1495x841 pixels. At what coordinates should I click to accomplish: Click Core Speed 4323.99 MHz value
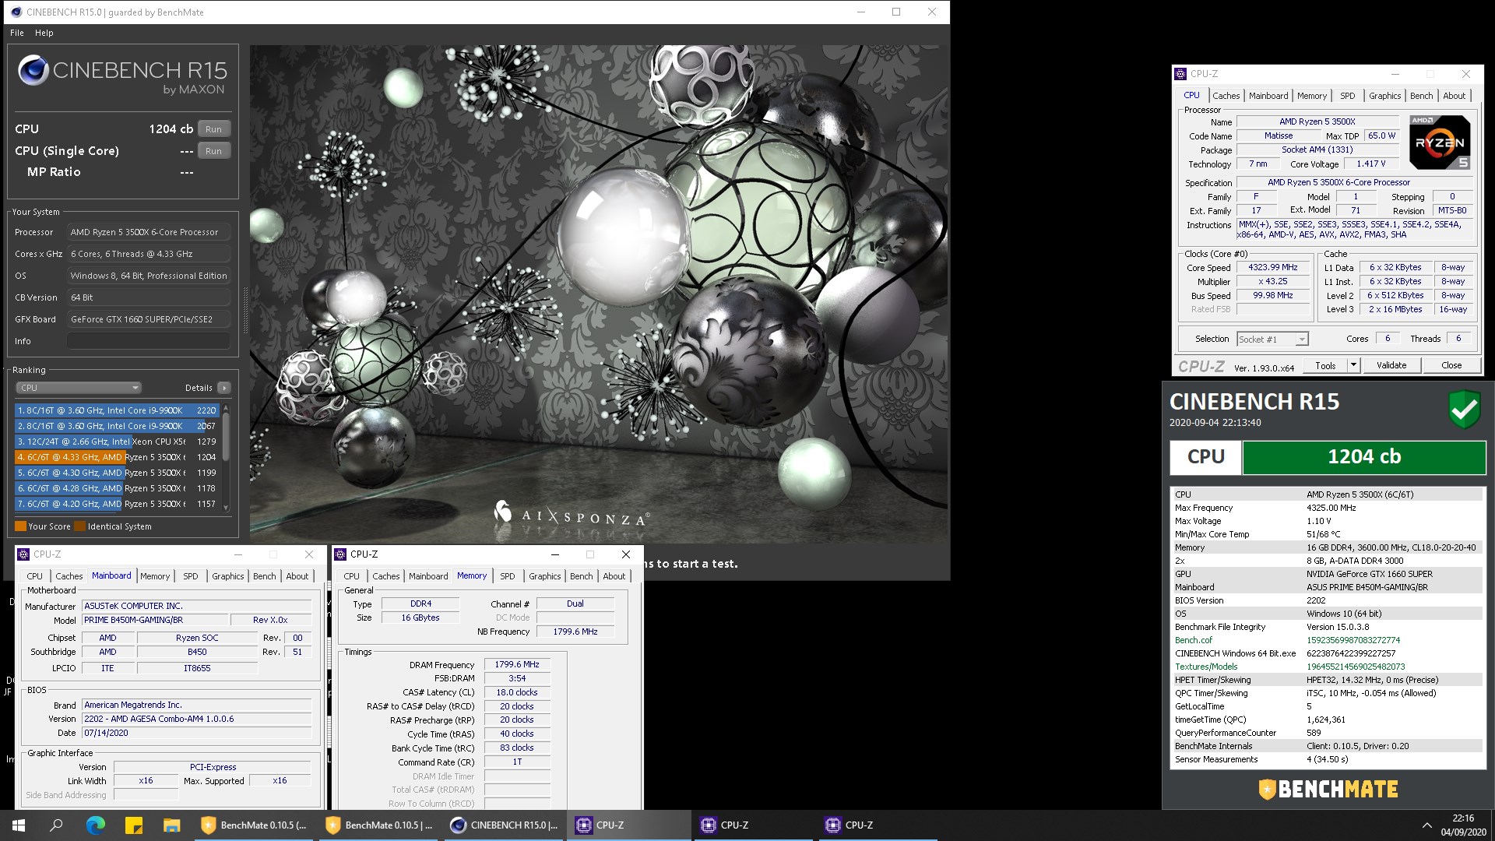[1273, 267]
